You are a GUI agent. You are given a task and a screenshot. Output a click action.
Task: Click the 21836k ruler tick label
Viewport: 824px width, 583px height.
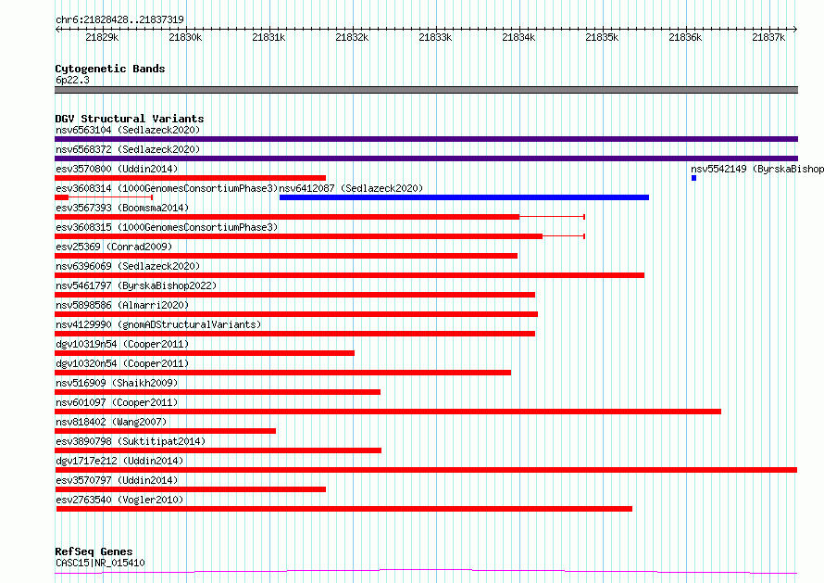coord(685,37)
